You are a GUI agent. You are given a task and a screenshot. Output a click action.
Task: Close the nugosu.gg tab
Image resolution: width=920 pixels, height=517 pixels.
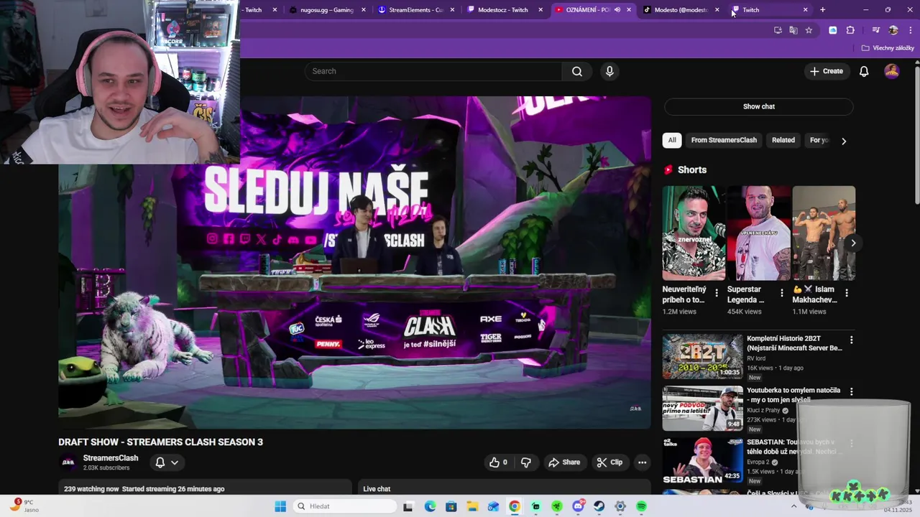[364, 10]
